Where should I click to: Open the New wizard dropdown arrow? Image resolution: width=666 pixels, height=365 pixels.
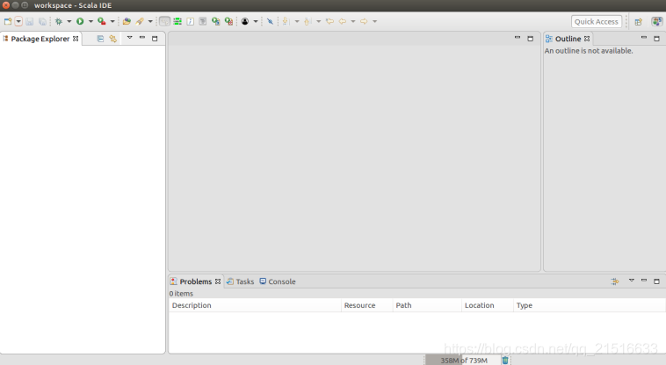click(18, 21)
